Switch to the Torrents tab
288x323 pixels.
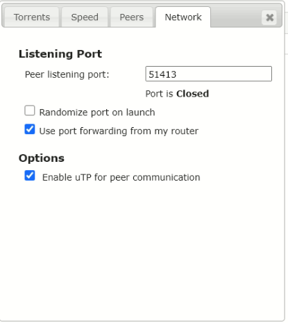pyautogui.click(x=32, y=17)
